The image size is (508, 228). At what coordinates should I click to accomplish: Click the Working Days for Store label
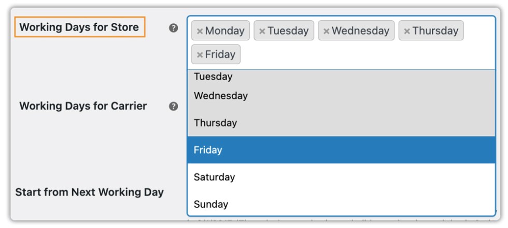coord(79,27)
